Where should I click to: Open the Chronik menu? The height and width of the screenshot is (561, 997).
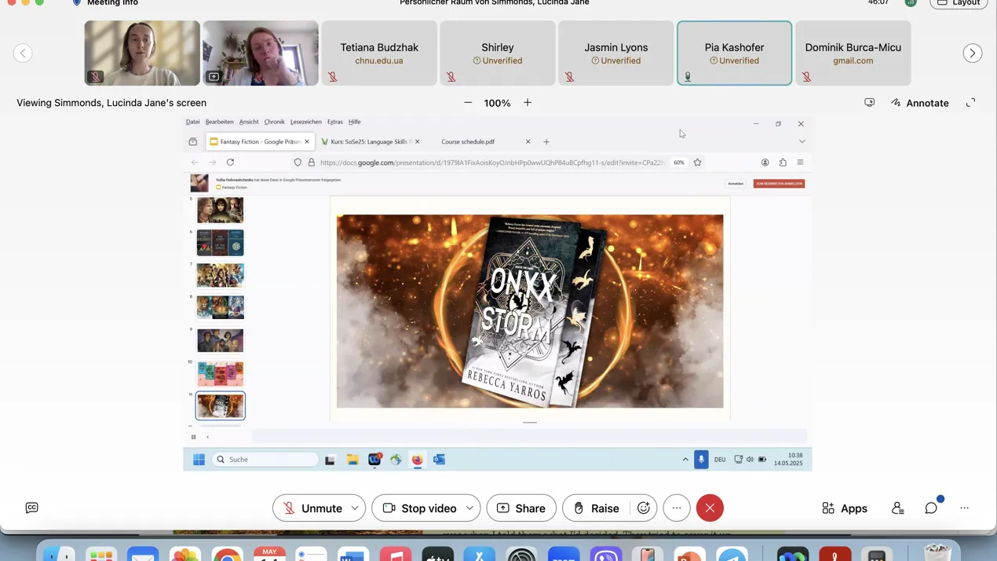coord(274,122)
